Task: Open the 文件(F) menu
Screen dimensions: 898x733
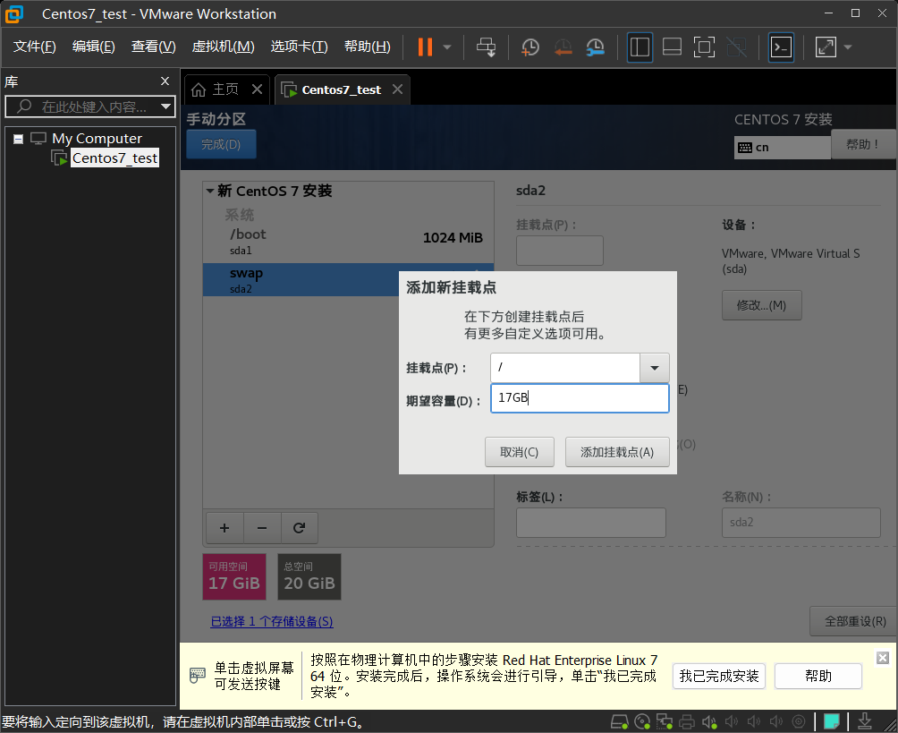Action: coord(34,47)
